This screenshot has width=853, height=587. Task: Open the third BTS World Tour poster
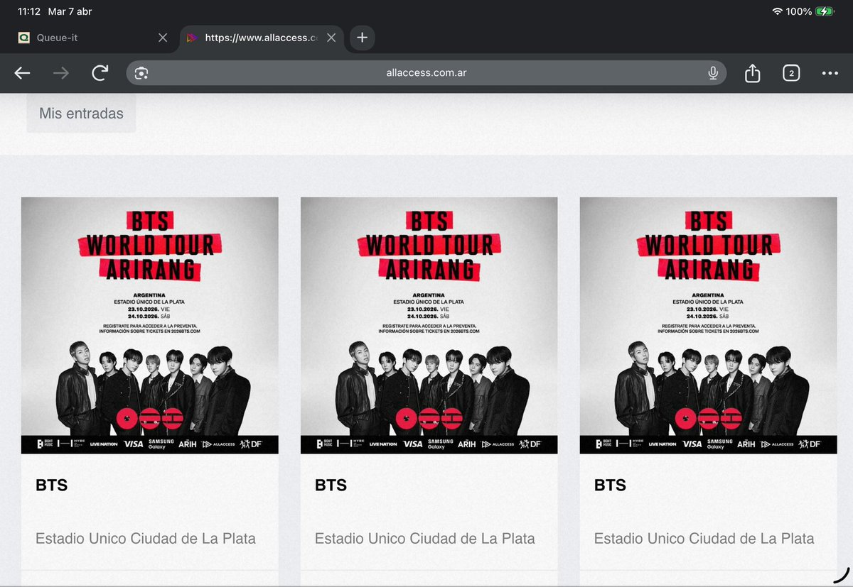coord(709,325)
